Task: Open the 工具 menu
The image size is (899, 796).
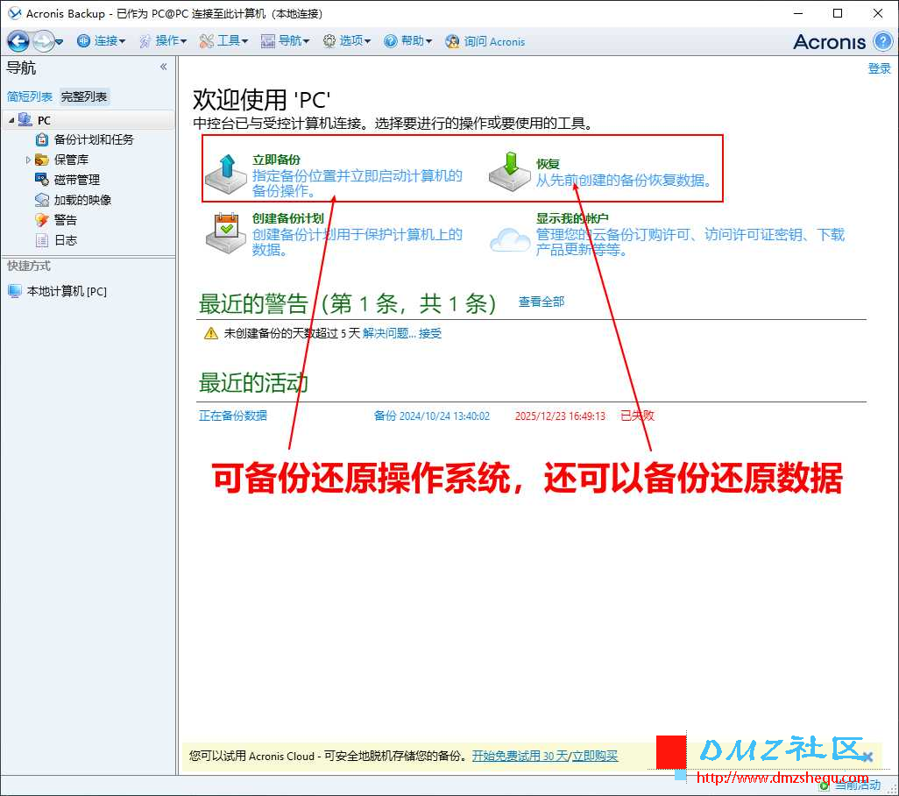Action: [x=224, y=41]
